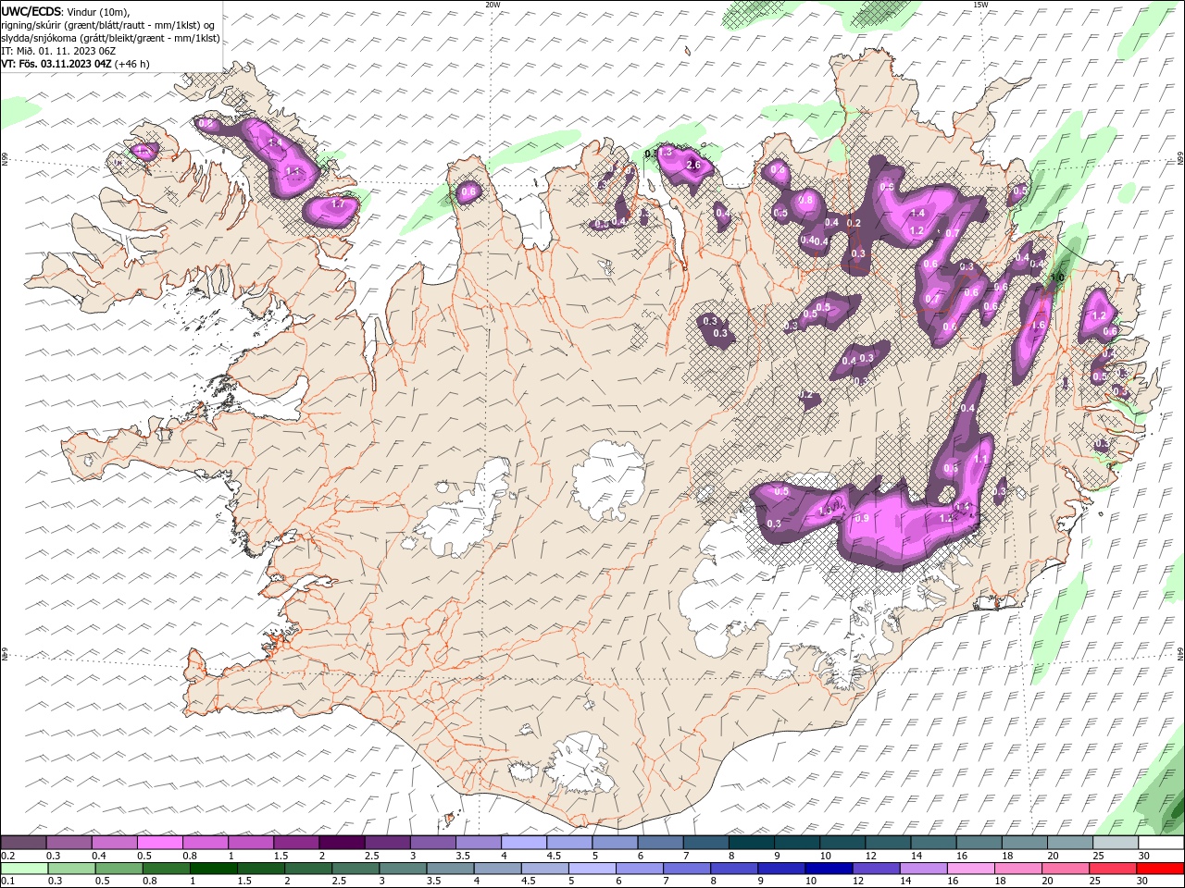Screen dimensions: 1185x888
Task: Select the pale green 0.1 rain legend swatch
Action: [x=24, y=869]
